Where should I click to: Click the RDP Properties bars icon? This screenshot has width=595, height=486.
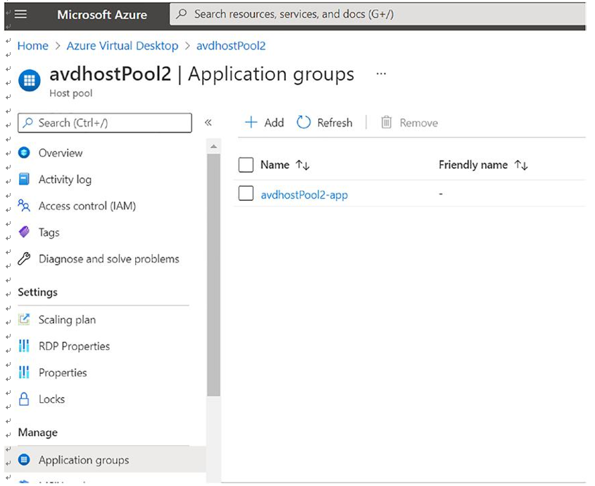[x=24, y=346]
